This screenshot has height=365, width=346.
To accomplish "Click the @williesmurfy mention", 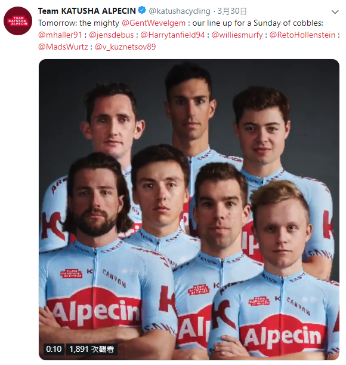I will 237,35.
